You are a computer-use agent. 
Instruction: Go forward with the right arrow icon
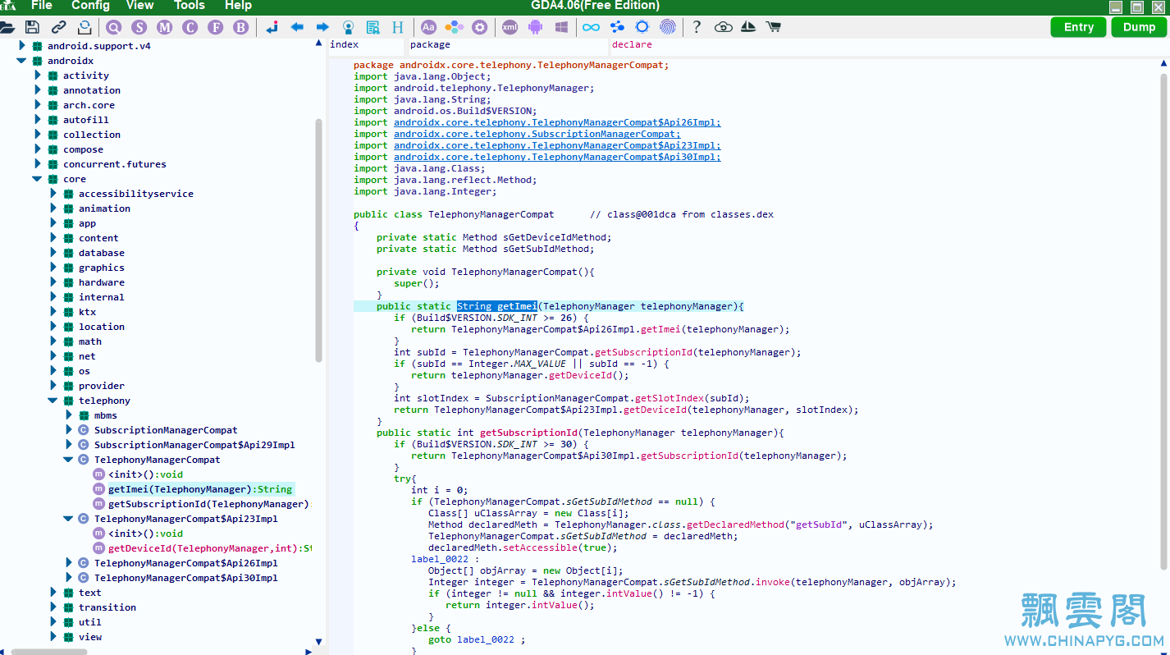click(322, 27)
